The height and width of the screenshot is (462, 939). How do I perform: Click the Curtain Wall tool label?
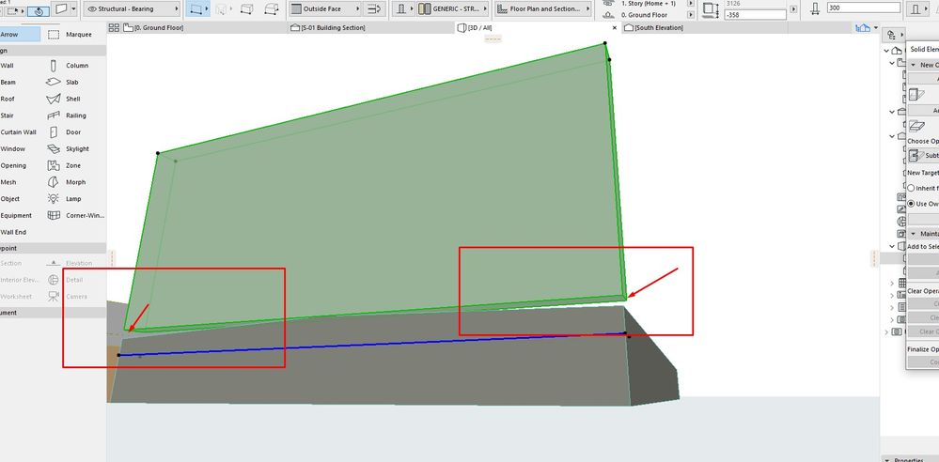point(19,132)
